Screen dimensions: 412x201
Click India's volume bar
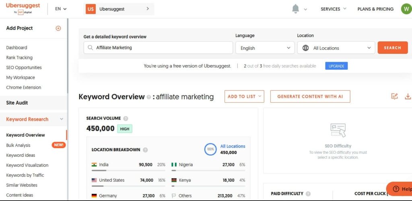click(x=128, y=171)
